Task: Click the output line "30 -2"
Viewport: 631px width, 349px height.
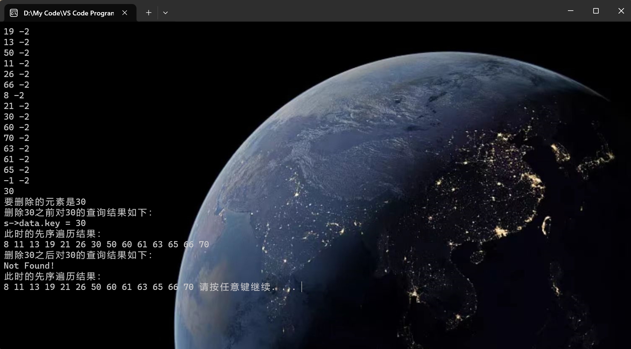Action: pyautogui.click(x=17, y=117)
